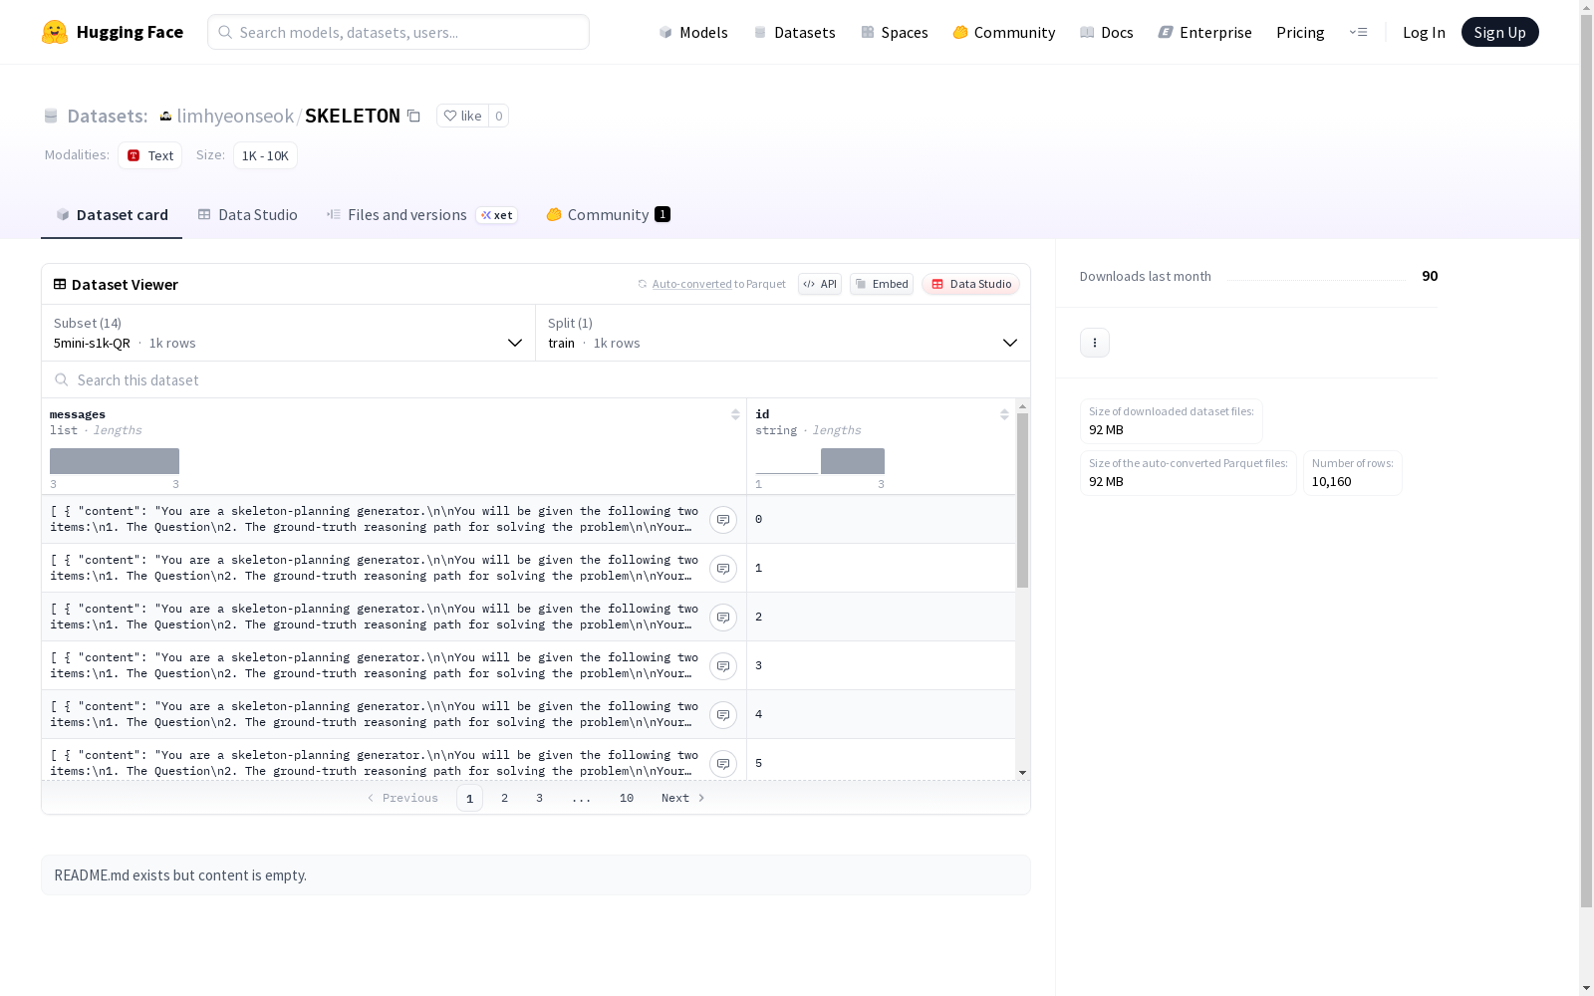
Task: Jump to page 10 of the dataset
Action: pyautogui.click(x=627, y=798)
